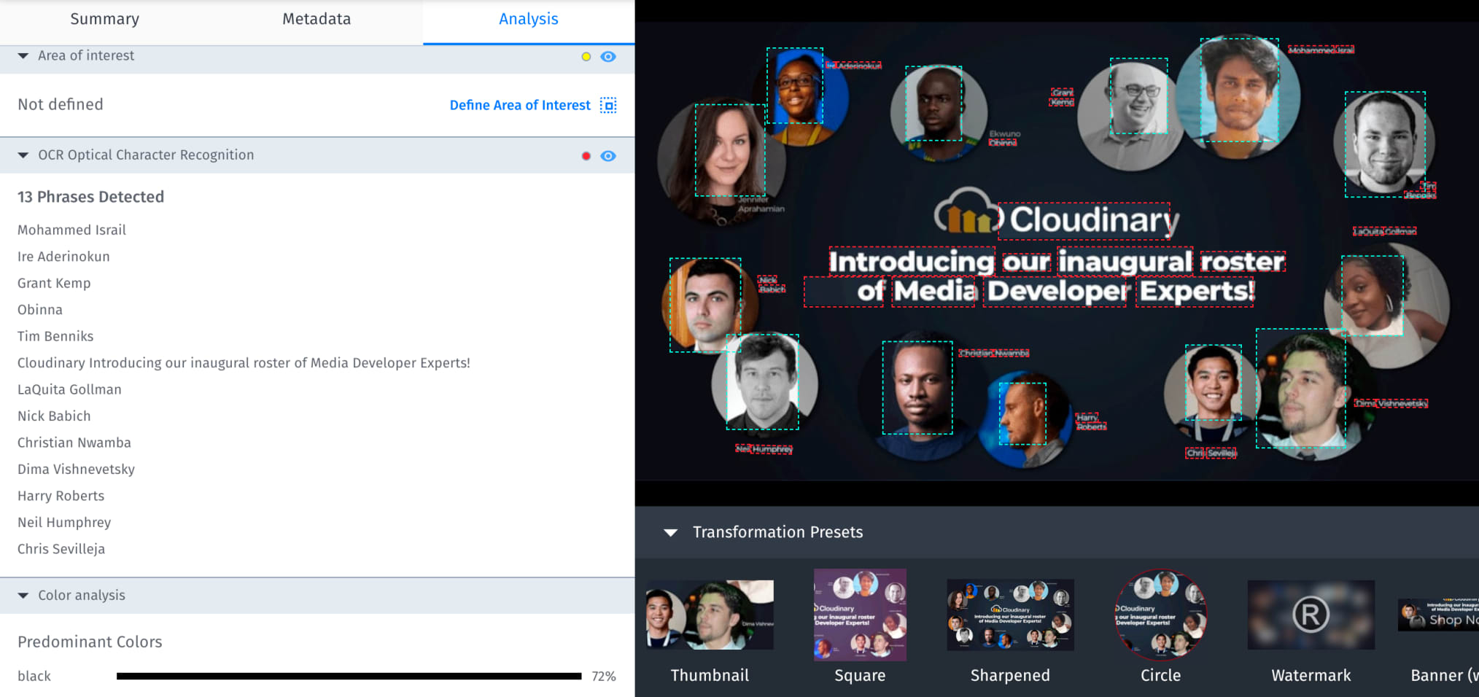The width and height of the screenshot is (1479, 697).
Task: Click the 'LaQuita Gollman' OCR phrase
Action: point(69,389)
